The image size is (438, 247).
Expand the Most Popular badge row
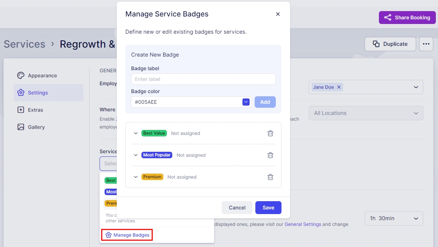pyautogui.click(x=136, y=155)
